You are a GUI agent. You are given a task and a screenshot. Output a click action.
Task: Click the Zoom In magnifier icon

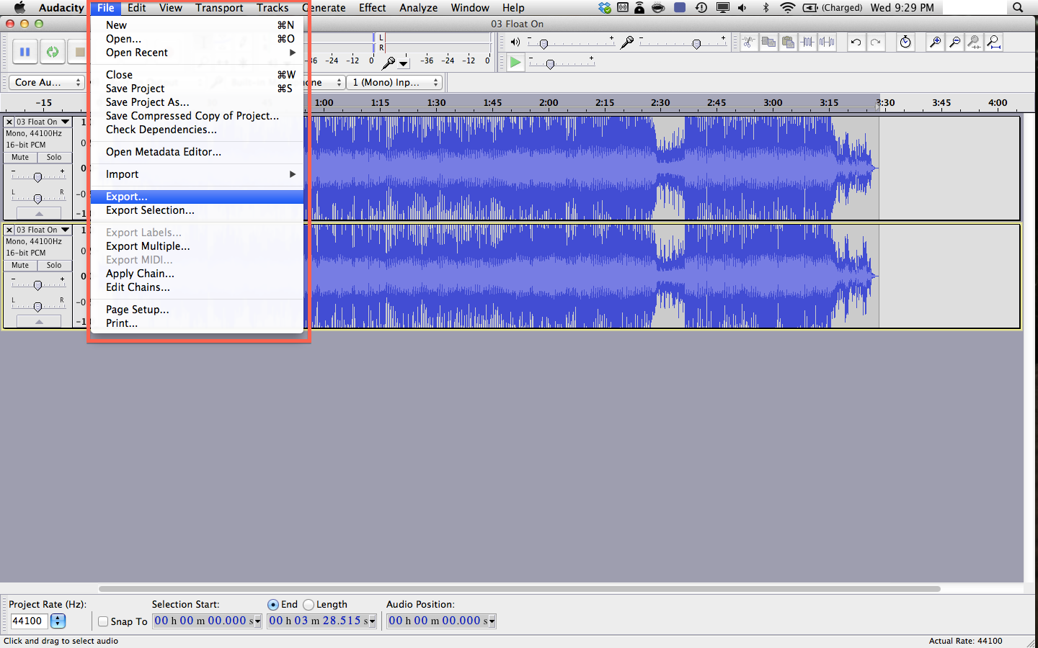[x=935, y=42]
